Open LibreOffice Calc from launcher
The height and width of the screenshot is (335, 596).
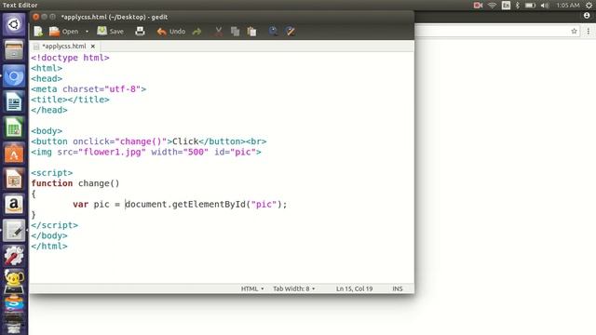14,127
